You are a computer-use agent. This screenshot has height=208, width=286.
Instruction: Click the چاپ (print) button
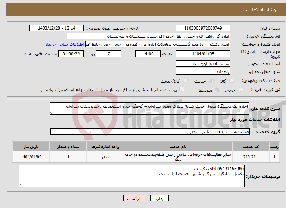pyautogui.click(x=159, y=199)
